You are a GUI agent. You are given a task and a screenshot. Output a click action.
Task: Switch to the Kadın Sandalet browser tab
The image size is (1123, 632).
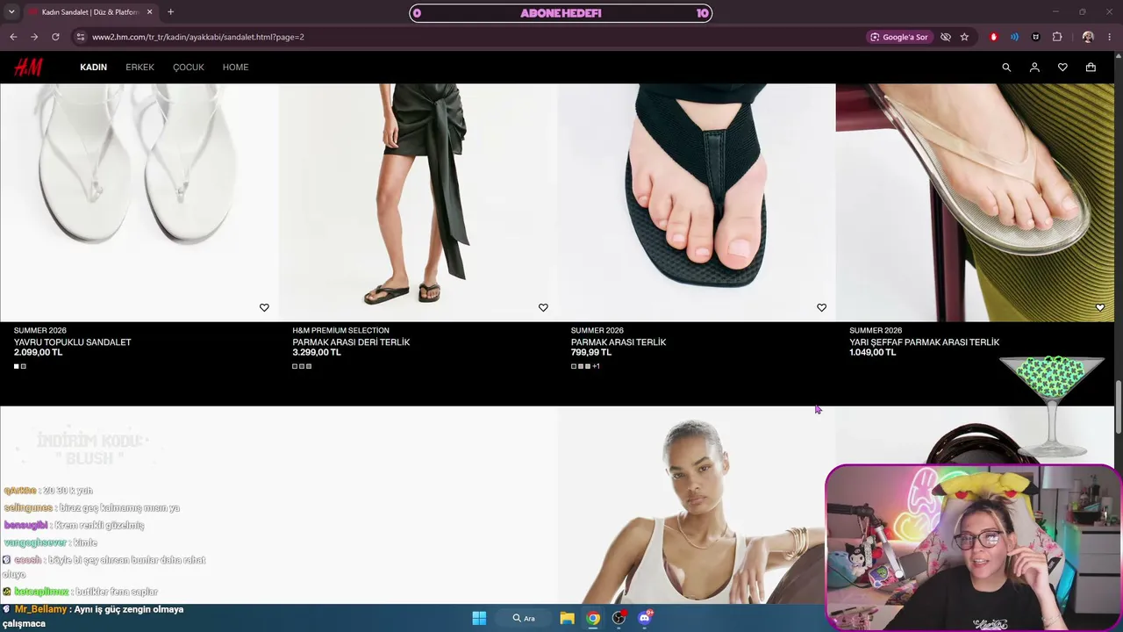click(89, 12)
